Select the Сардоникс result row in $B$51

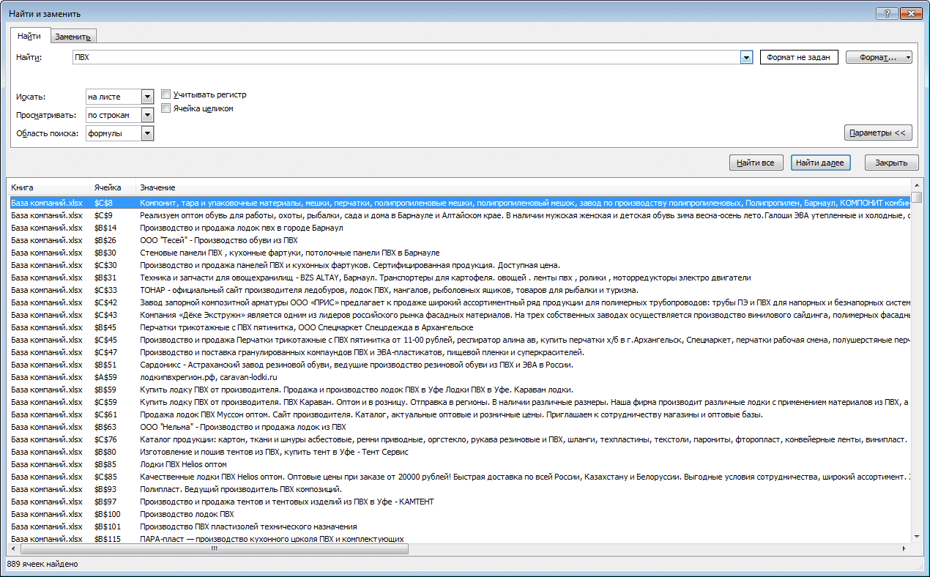coord(460,365)
